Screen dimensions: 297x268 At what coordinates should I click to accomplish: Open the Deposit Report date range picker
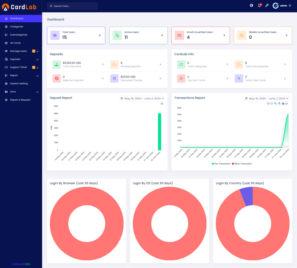pos(142,99)
